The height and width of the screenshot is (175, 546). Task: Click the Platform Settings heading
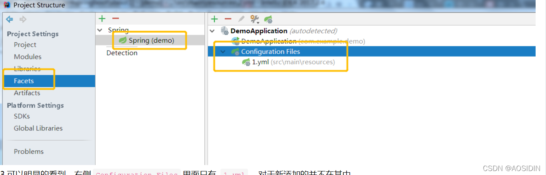coord(35,105)
